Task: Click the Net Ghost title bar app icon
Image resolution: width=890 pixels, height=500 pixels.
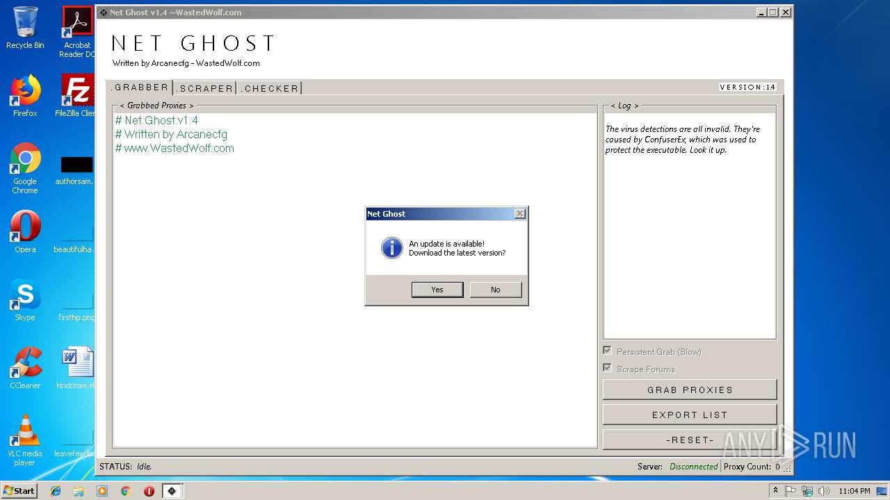Action: pyautogui.click(x=104, y=12)
